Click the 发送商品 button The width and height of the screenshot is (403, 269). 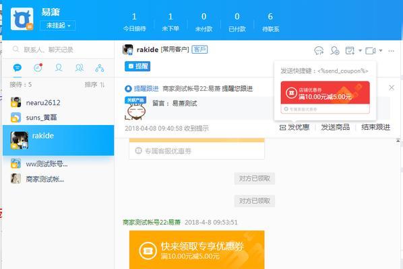(336, 127)
